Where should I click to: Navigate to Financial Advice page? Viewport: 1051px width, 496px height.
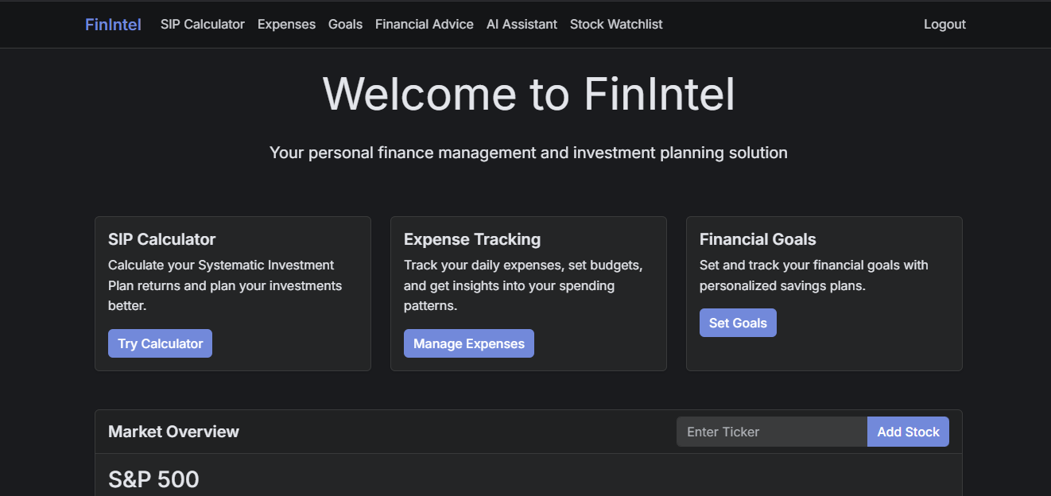pos(425,25)
